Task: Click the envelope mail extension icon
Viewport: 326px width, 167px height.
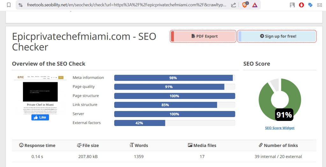Action: (x=319, y=5)
